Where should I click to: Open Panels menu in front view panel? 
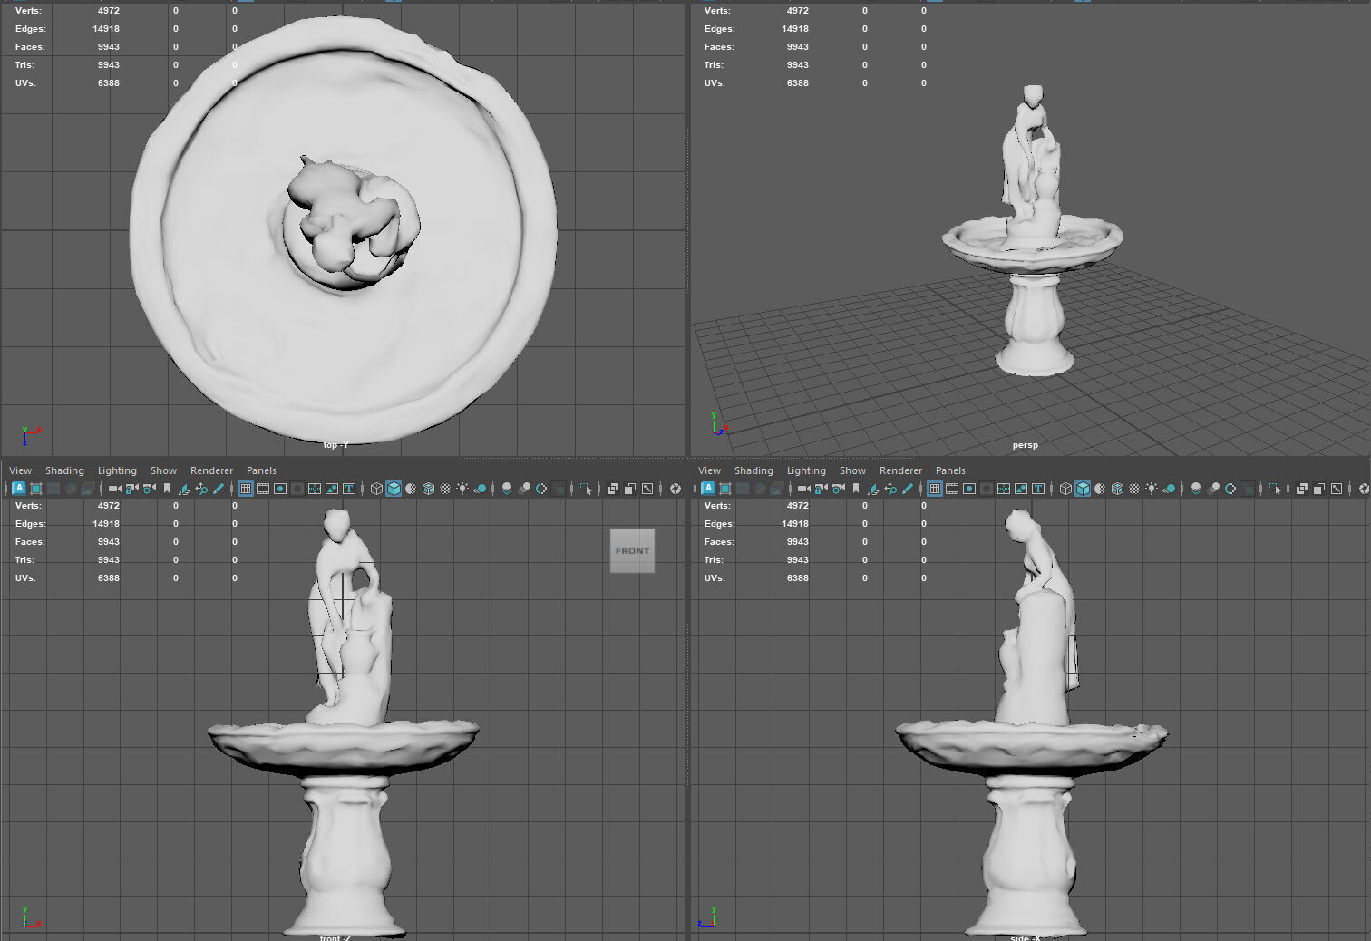(261, 470)
